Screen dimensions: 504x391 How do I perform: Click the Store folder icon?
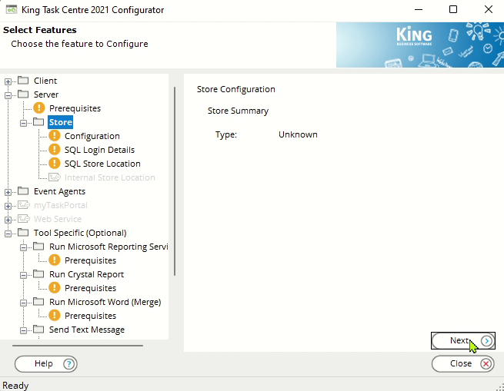click(38, 121)
